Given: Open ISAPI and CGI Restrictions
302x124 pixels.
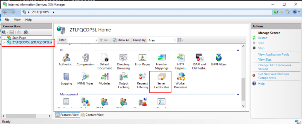Looking at the screenshot, I should coord(200,62).
